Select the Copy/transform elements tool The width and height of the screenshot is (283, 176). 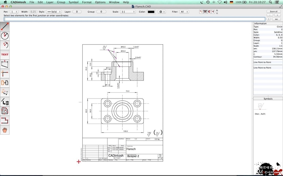5,83
